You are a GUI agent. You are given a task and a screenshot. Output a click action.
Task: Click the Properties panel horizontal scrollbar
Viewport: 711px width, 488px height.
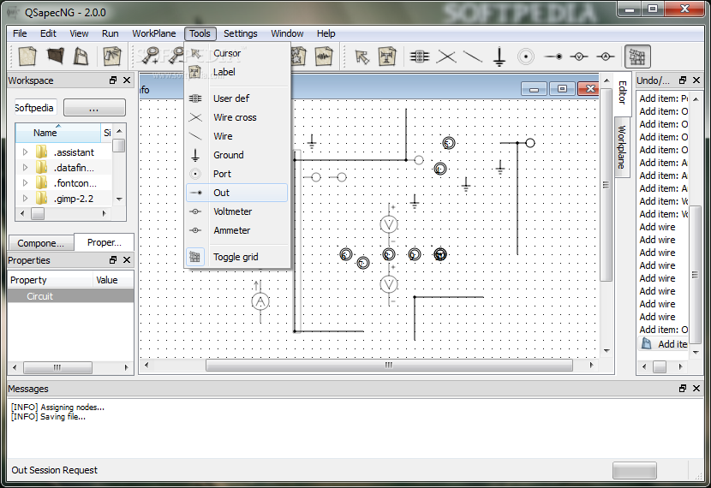click(57, 367)
